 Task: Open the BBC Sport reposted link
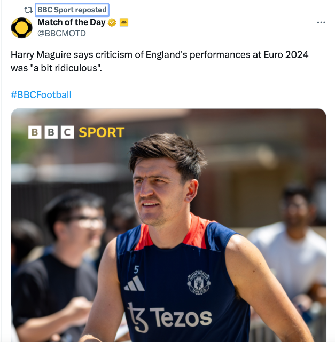tap(72, 10)
